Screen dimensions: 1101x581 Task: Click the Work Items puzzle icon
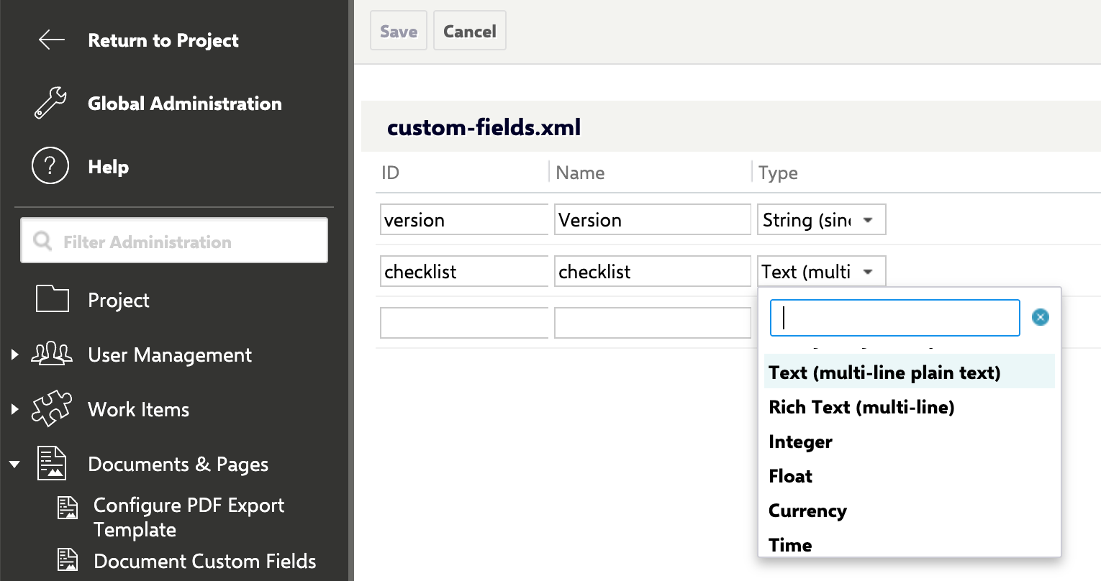point(52,409)
